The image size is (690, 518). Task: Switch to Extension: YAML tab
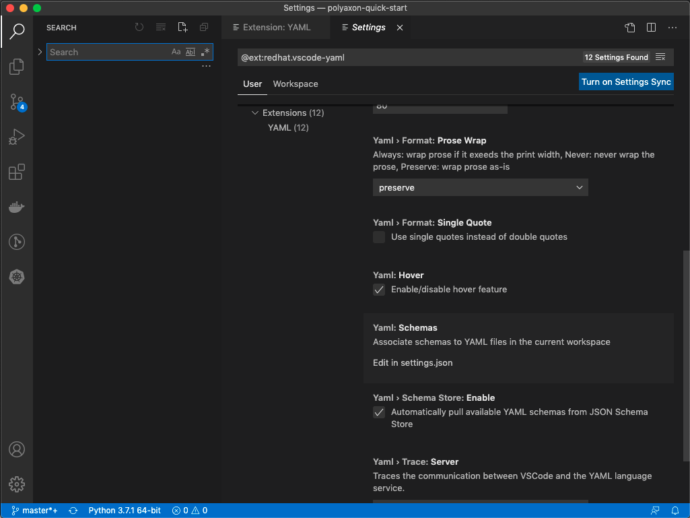tap(276, 28)
